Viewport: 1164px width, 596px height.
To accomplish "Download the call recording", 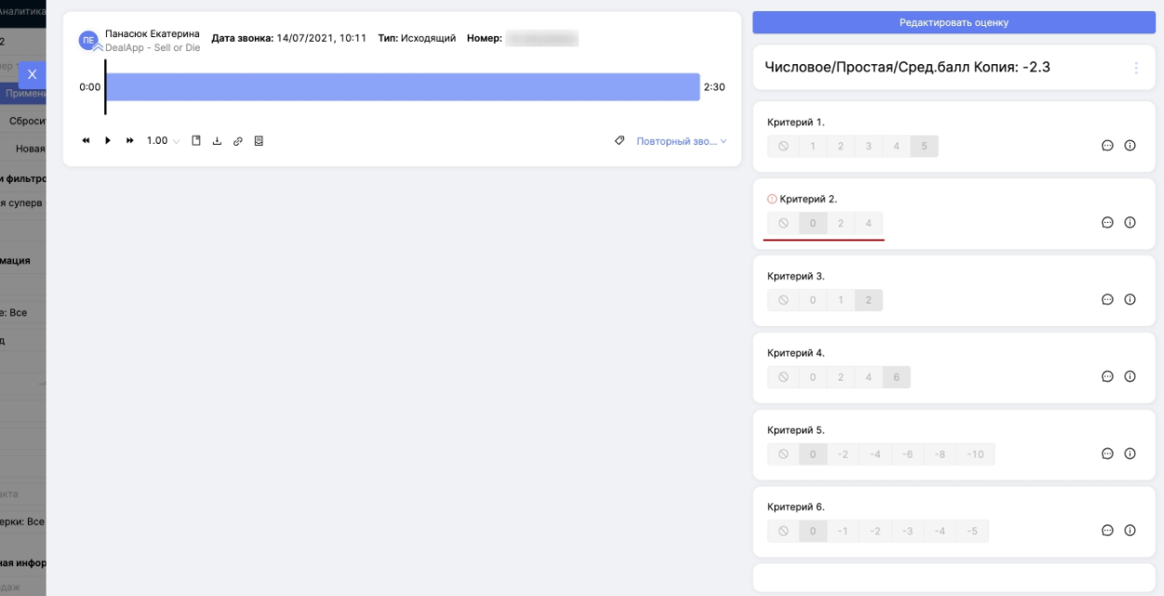I will (217, 141).
